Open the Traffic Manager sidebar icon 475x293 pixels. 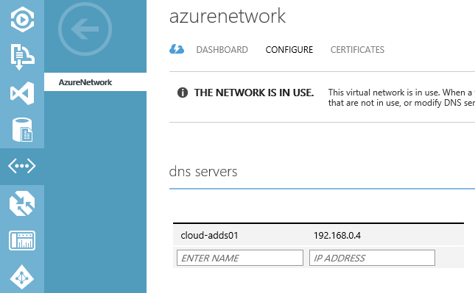click(22, 203)
